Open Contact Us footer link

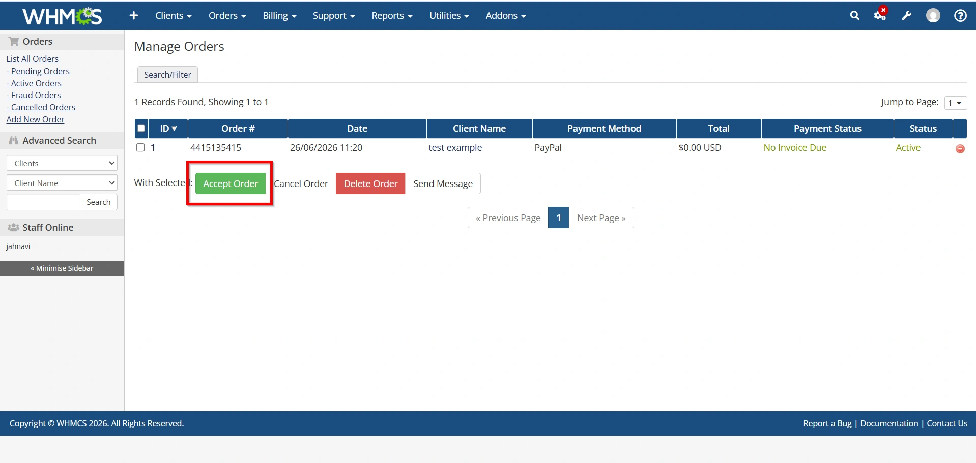tap(947, 423)
